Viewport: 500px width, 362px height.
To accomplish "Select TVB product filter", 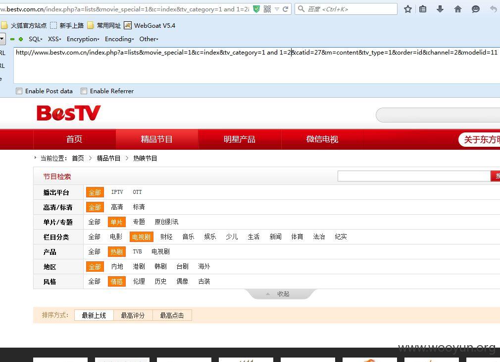I will click(x=137, y=251).
